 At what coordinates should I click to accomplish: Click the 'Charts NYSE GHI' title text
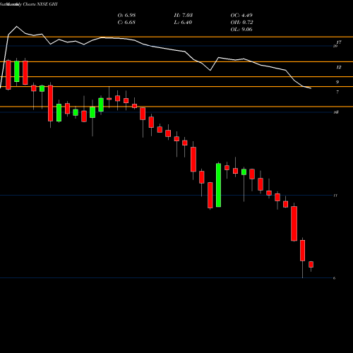pos(40,4)
